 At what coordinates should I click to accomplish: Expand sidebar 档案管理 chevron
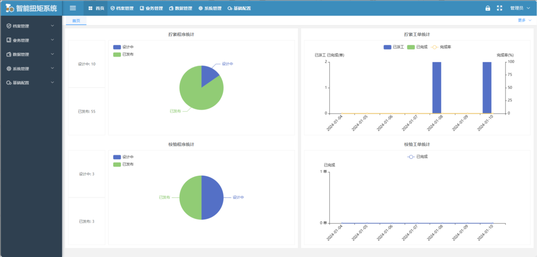click(53, 26)
